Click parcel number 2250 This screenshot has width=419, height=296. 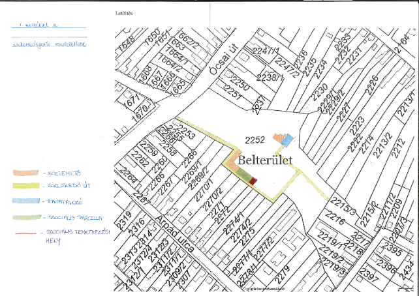240,83
